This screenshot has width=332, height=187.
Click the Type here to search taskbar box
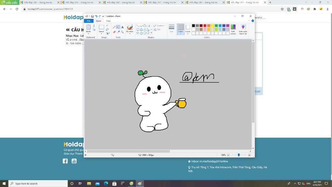pos(38,184)
